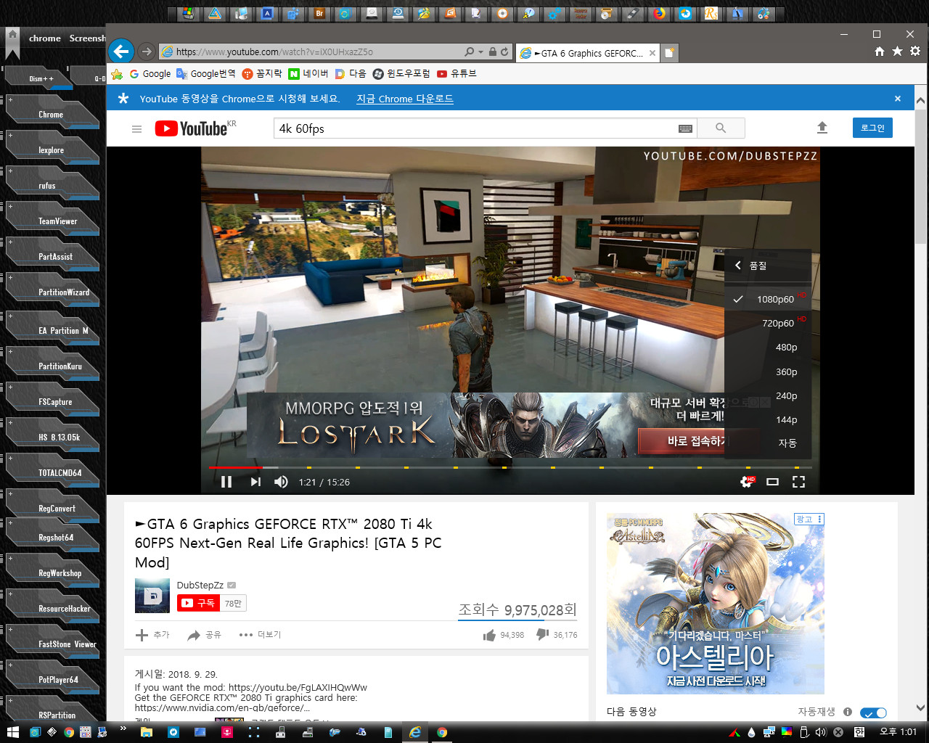Viewport: 929px width, 743px height.
Task: Open the Google bookmark
Action: 150,73
